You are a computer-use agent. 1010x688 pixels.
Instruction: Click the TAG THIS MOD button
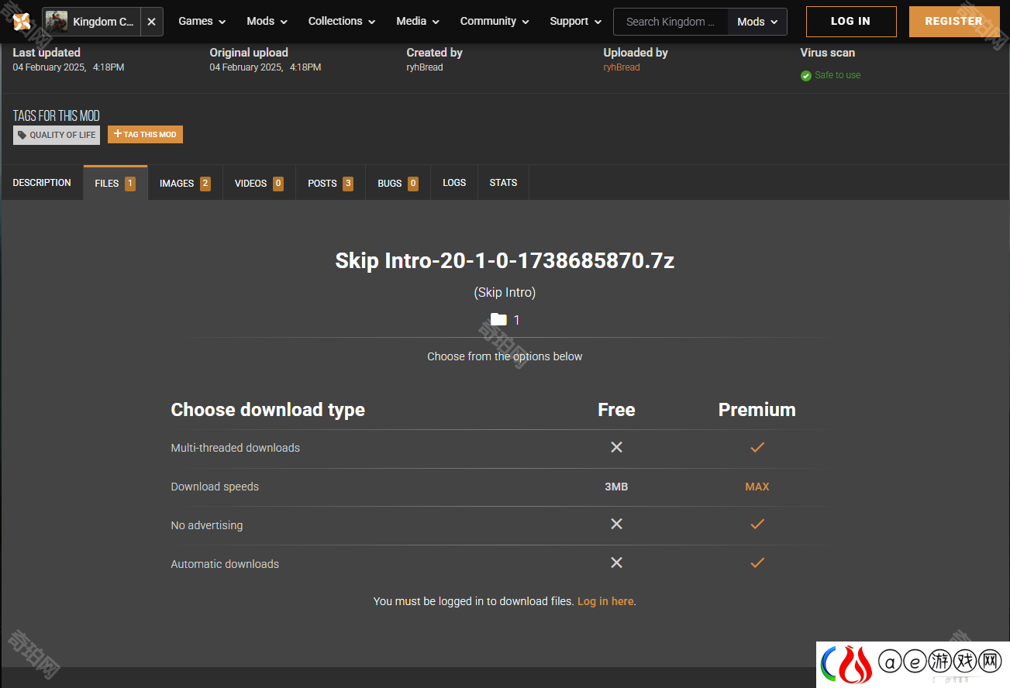tap(145, 135)
